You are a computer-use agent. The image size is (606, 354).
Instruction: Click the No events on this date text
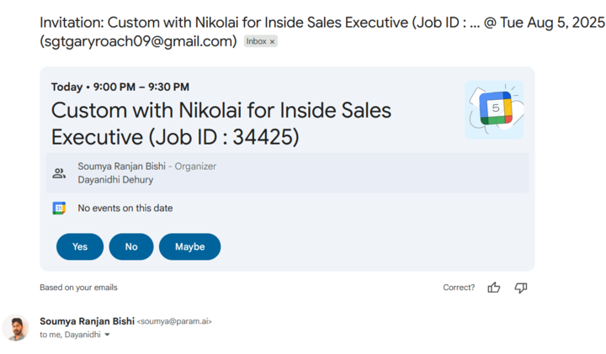[x=125, y=208]
